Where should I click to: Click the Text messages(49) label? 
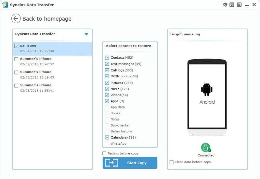126,64
